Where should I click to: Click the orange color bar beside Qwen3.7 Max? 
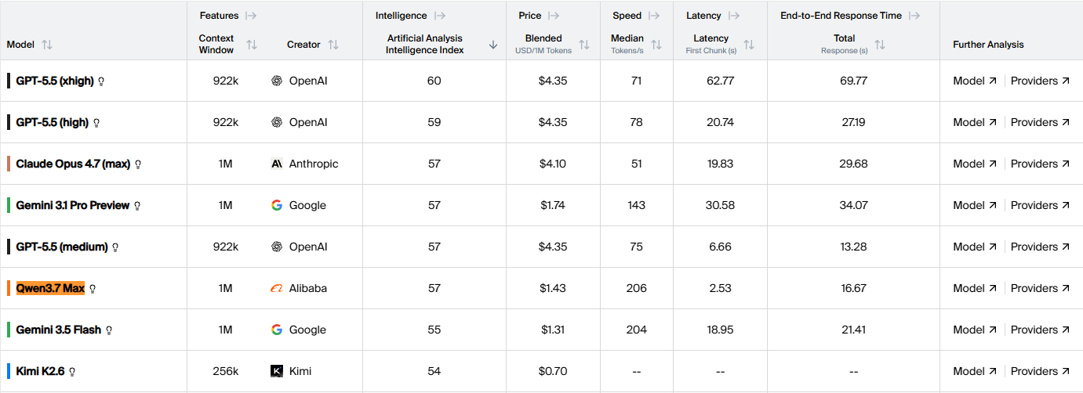tap(9, 288)
